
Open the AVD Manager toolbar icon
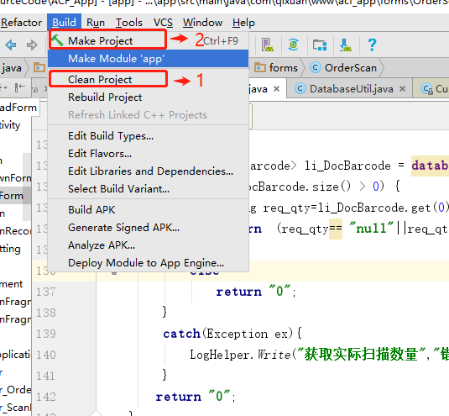click(268, 45)
